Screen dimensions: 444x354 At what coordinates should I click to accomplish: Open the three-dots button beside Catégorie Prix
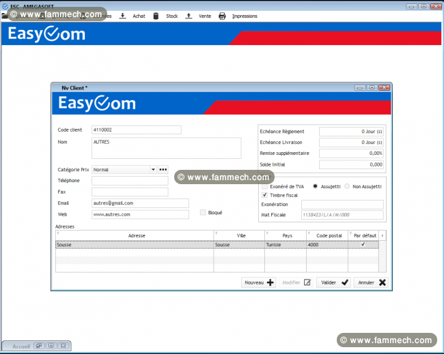coord(163,169)
